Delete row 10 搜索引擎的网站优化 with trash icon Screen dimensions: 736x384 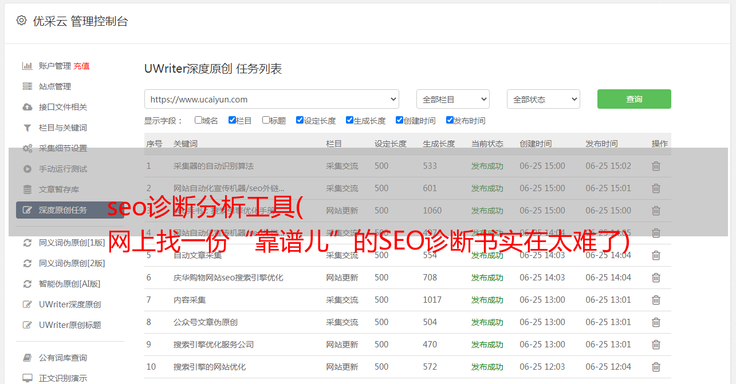656,367
